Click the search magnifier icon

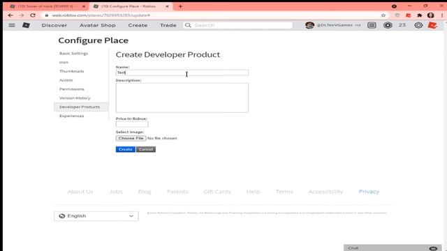pyautogui.click(x=188, y=25)
